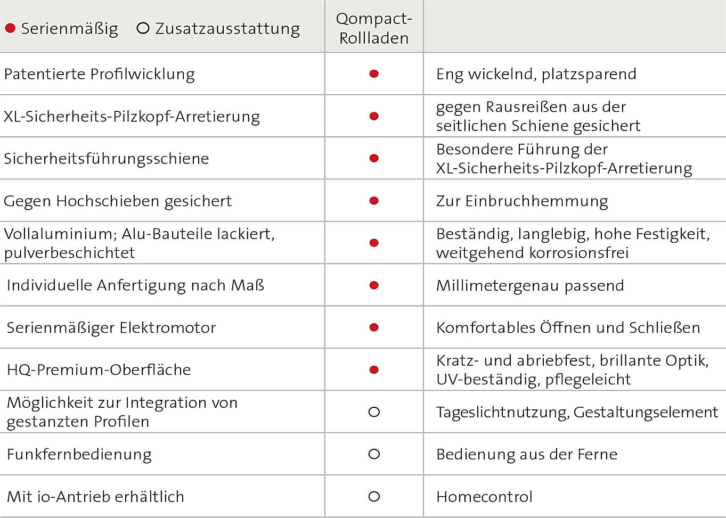Click red dot for Gegen Hochschieben gesichert
Viewport: 726px width, 518px height.
(374, 201)
